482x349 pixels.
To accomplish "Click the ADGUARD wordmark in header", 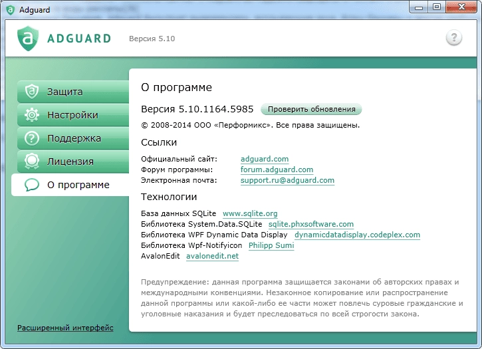I will (x=79, y=39).
